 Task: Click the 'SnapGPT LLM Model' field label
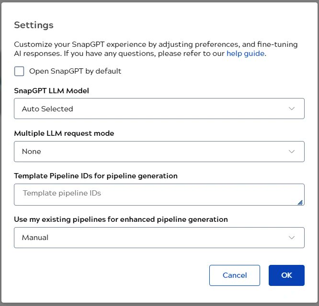coord(51,91)
